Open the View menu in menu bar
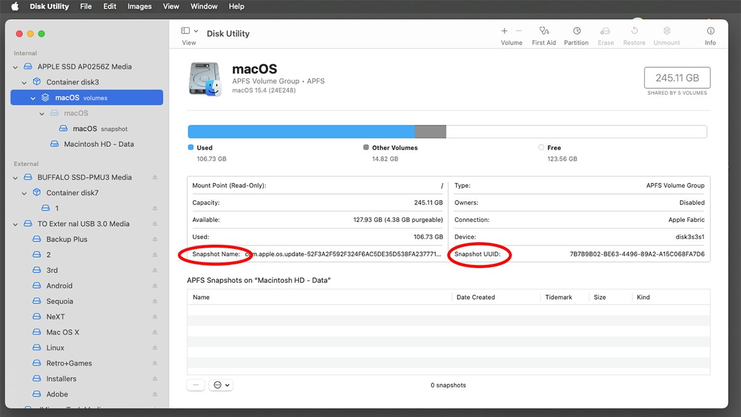This screenshot has height=417, width=741. (171, 6)
